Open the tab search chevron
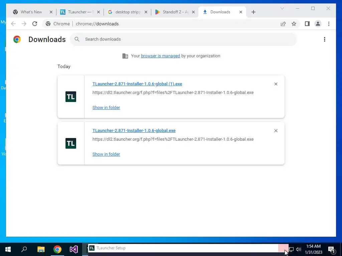The width and height of the screenshot is (342, 256). 282,8
